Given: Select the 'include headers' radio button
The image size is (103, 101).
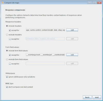Looking at the screenshot, I should 7,26.
